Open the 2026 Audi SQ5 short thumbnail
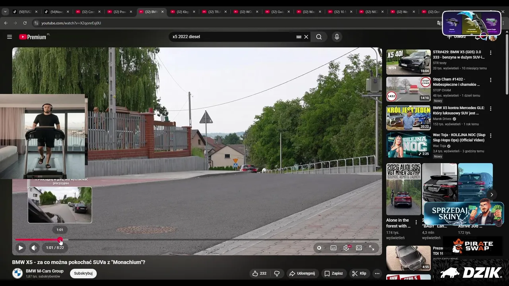Screen dimensions: 509x286 pos(404,189)
